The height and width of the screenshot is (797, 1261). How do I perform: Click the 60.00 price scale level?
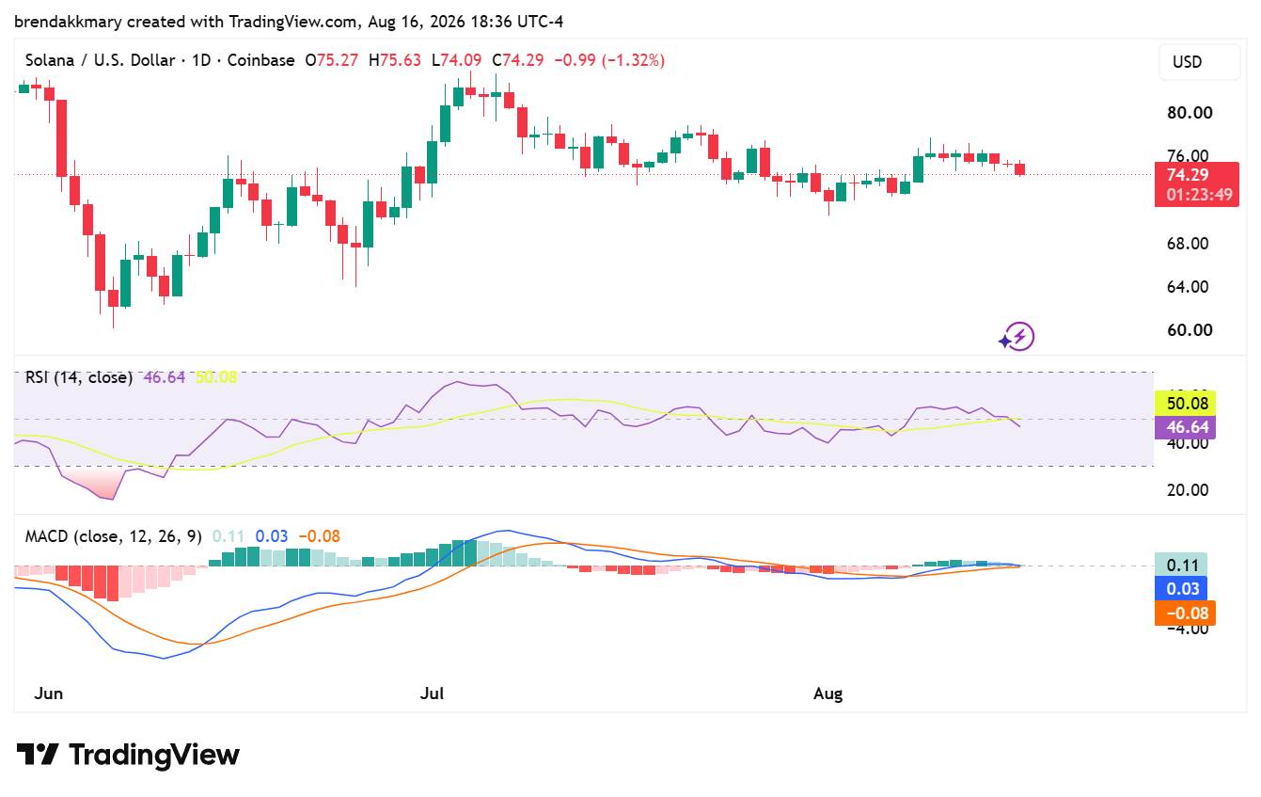point(1189,330)
